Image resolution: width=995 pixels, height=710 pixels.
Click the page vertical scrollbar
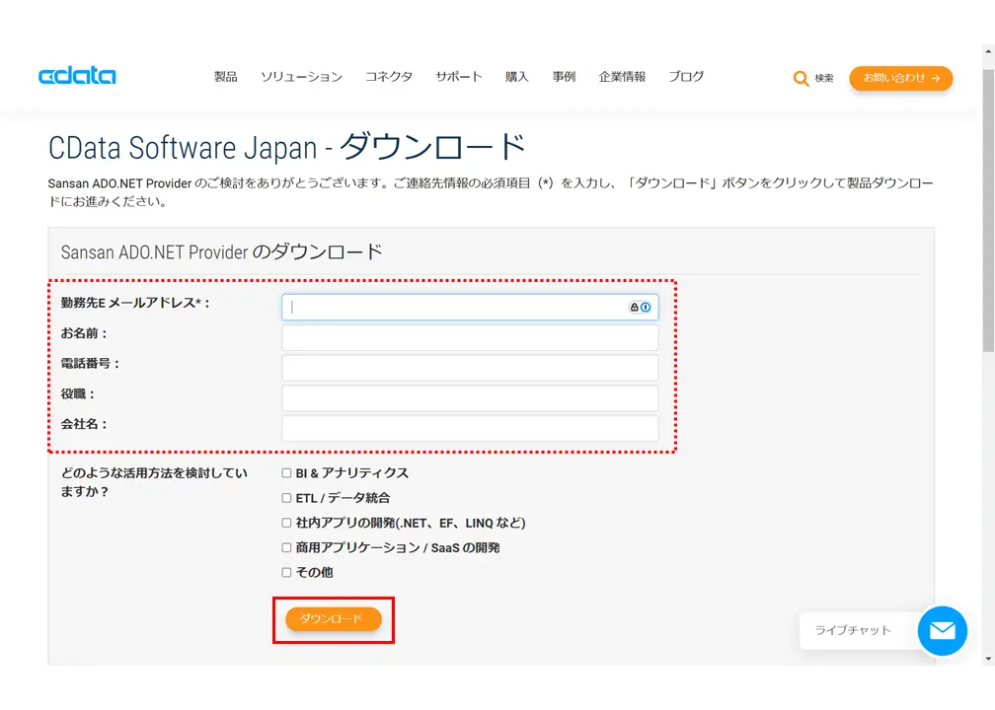coord(988,355)
